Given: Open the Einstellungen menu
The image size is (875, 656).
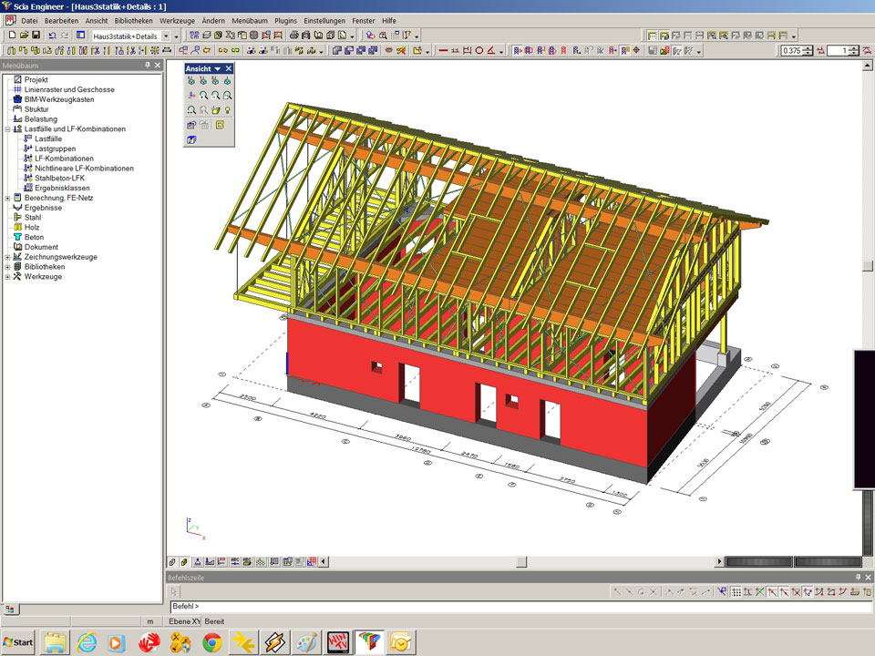Looking at the screenshot, I should (324, 20).
